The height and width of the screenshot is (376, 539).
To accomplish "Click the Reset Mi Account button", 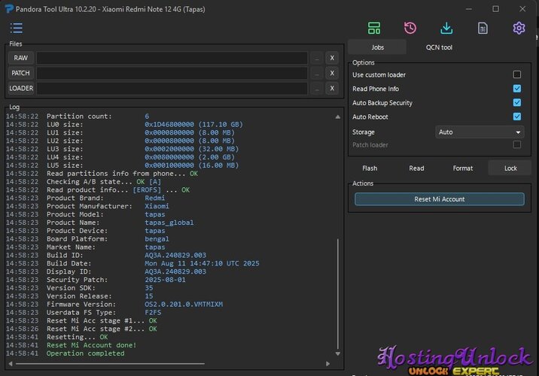I will tap(440, 199).
